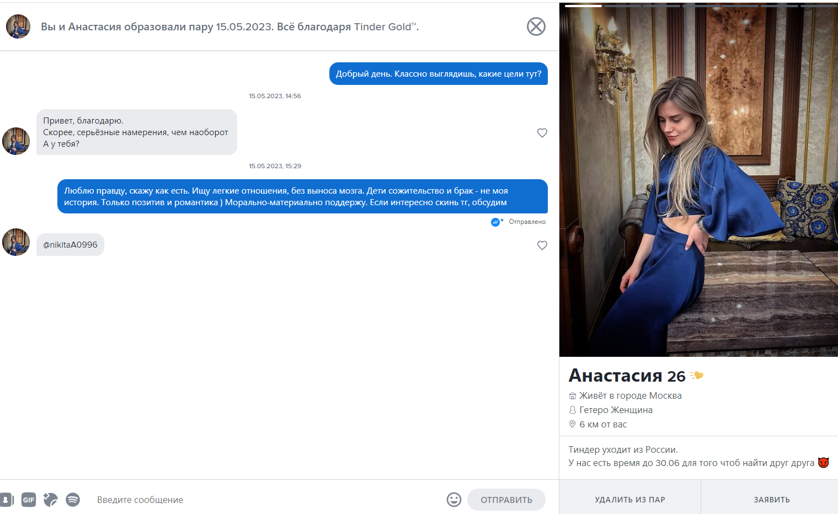Click the message input field 'Введите сообщение'

point(268,500)
